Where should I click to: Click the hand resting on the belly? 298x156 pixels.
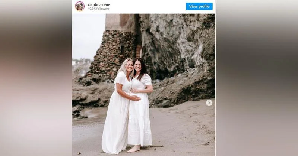tap(135, 98)
